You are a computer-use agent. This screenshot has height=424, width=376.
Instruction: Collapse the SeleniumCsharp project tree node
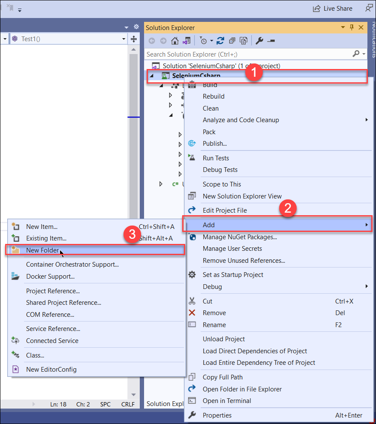[152, 75]
